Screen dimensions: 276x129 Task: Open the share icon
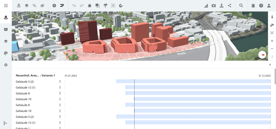coord(229,5)
